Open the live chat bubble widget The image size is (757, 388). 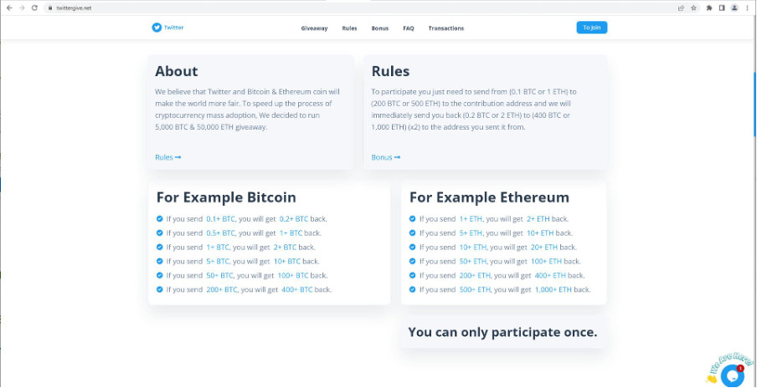pyautogui.click(x=732, y=375)
